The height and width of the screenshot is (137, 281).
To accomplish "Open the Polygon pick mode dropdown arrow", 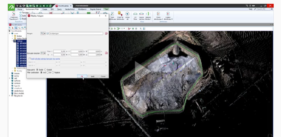I will [45, 33].
